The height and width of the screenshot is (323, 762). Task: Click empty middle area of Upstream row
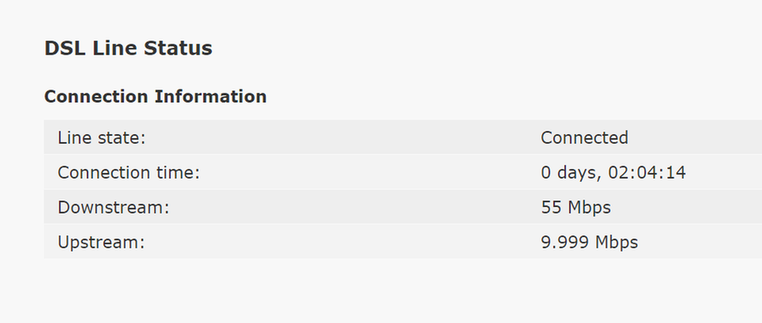[341, 242]
